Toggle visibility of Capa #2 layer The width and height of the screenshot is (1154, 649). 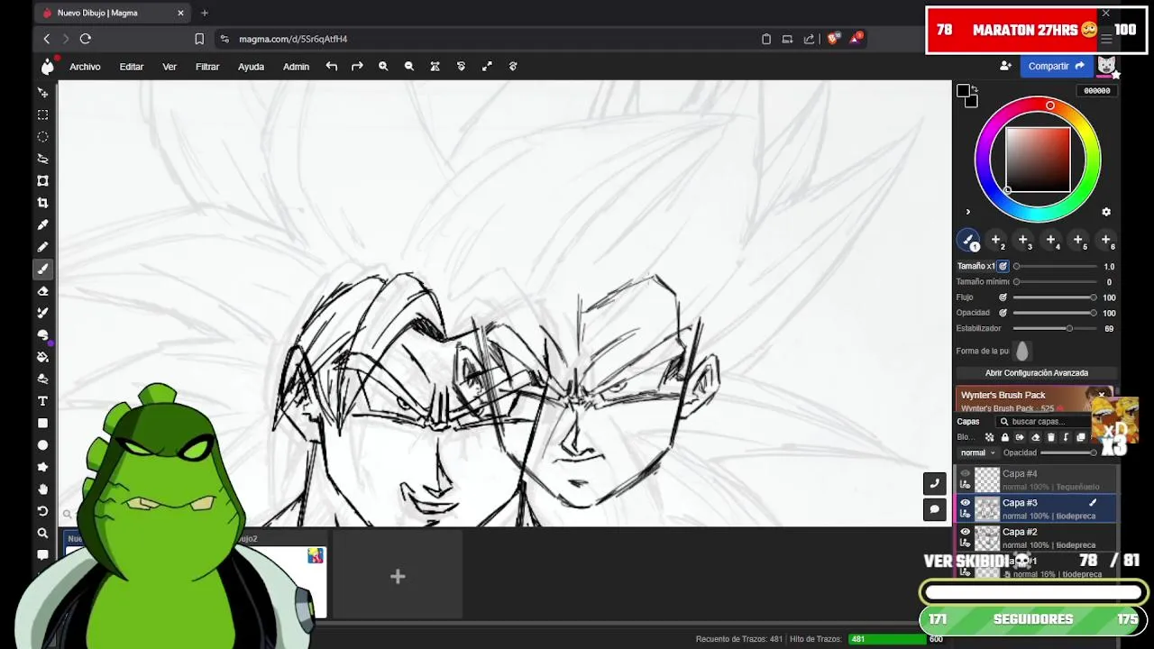click(965, 532)
